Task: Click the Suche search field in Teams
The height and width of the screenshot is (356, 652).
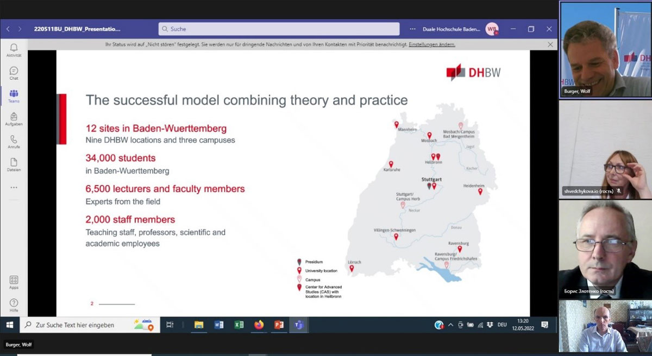Action: click(279, 29)
